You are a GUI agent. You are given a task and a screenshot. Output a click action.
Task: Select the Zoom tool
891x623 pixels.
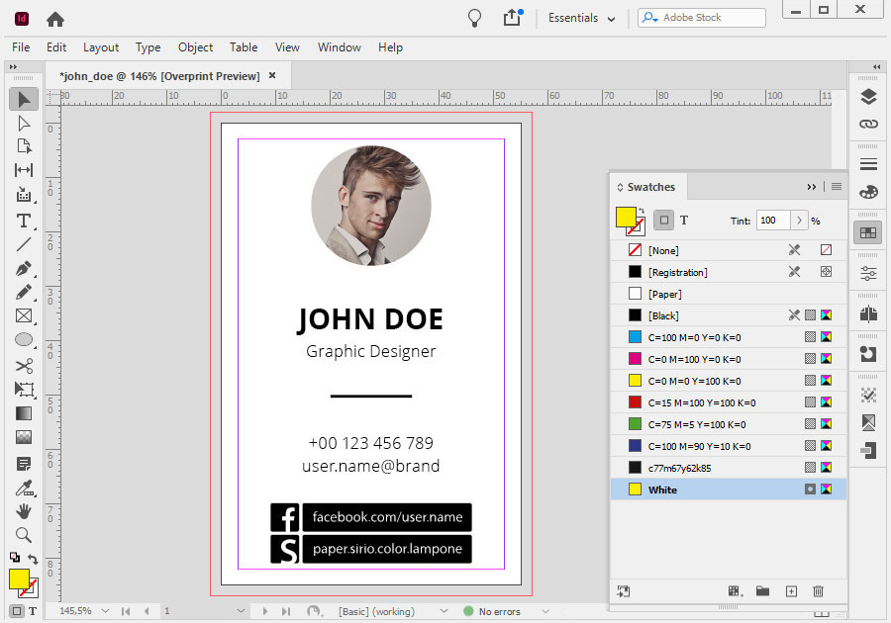[x=24, y=535]
